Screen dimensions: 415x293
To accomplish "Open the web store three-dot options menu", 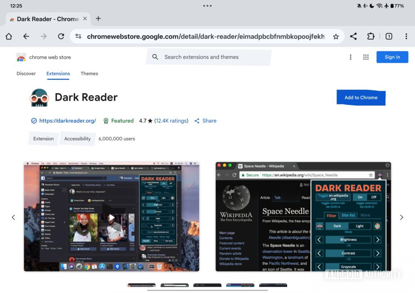I will (x=350, y=57).
